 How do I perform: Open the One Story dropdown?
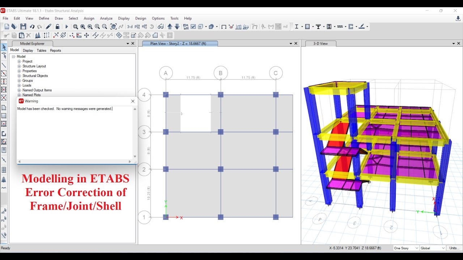(x=406, y=248)
